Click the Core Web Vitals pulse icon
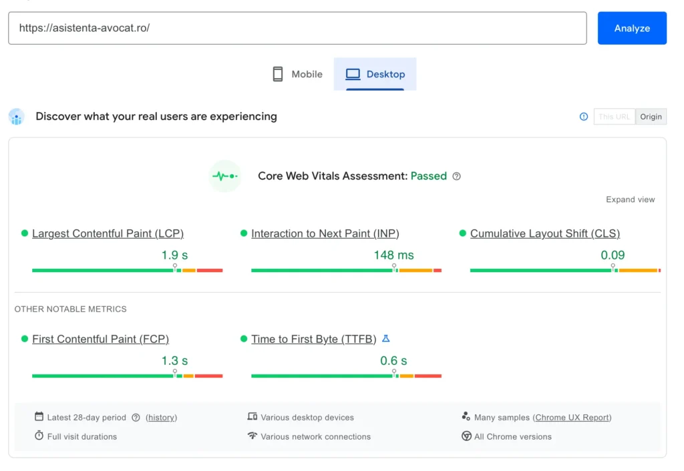The image size is (684, 471). pos(224,176)
